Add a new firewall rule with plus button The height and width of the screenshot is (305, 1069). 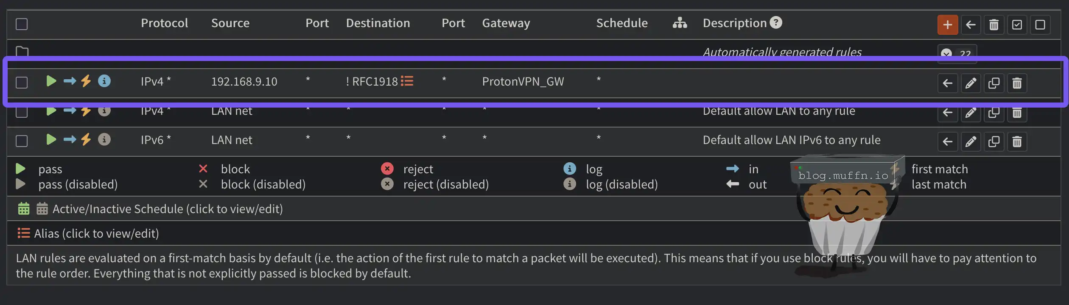[947, 25]
